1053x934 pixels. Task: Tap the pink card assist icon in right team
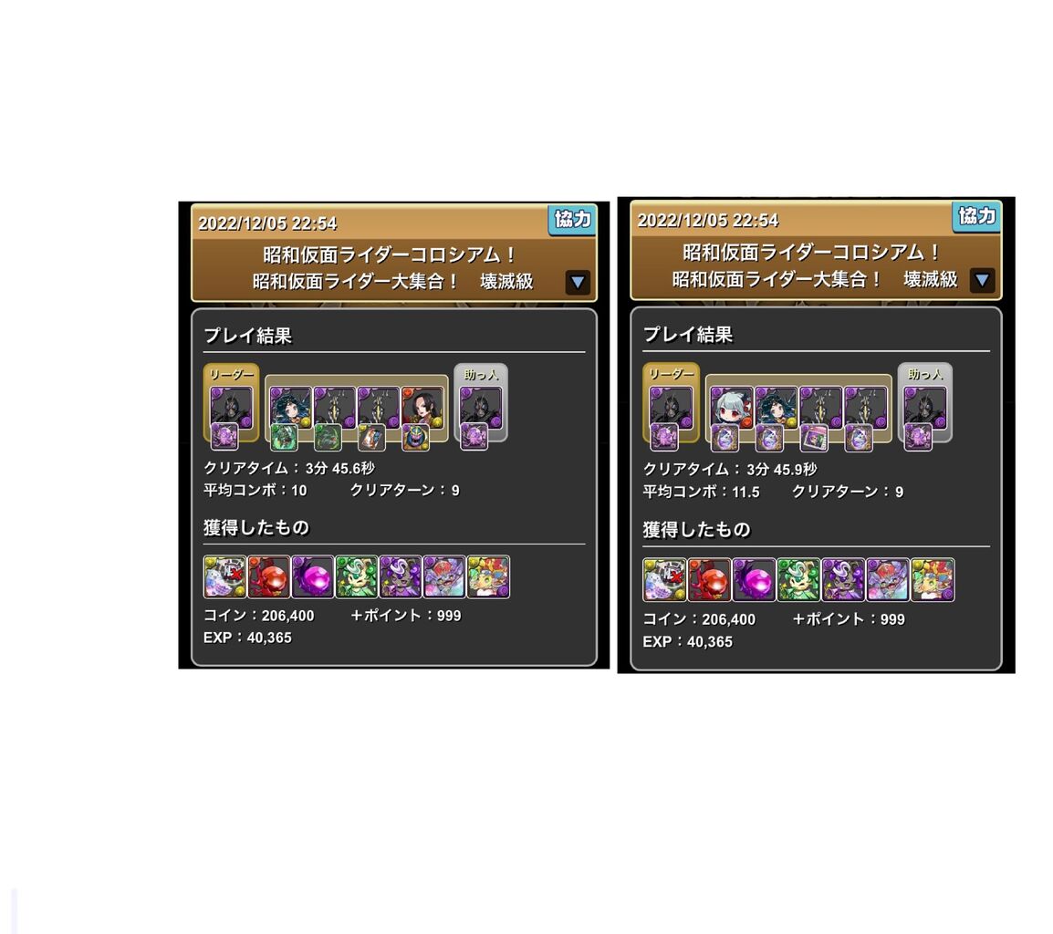814,439
